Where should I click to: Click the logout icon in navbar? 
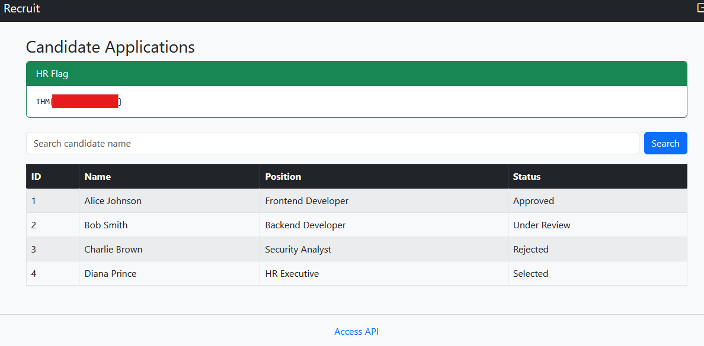tap(700, 8)
